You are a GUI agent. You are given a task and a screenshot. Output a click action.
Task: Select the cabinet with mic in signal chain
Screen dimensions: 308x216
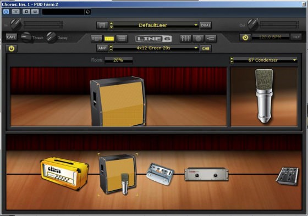pos(118,174)
